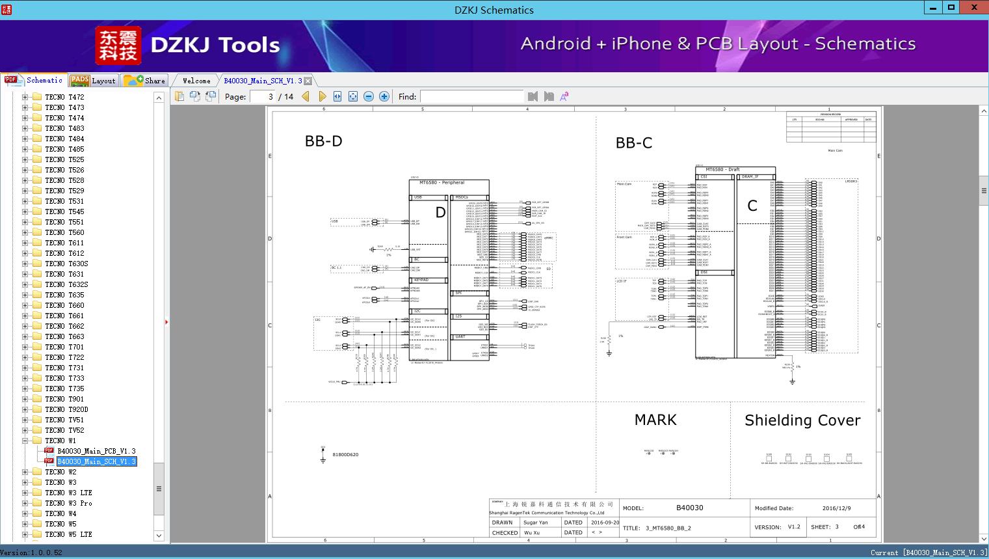Click PDF icon beside B40030_Main_PCB_V1.3
This screenshot has height=559, width=989.
click(49, 450)
